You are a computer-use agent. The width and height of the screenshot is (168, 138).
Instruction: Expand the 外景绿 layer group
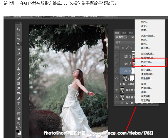[121, 84]
